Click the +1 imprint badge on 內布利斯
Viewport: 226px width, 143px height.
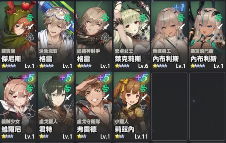(179, 7)
